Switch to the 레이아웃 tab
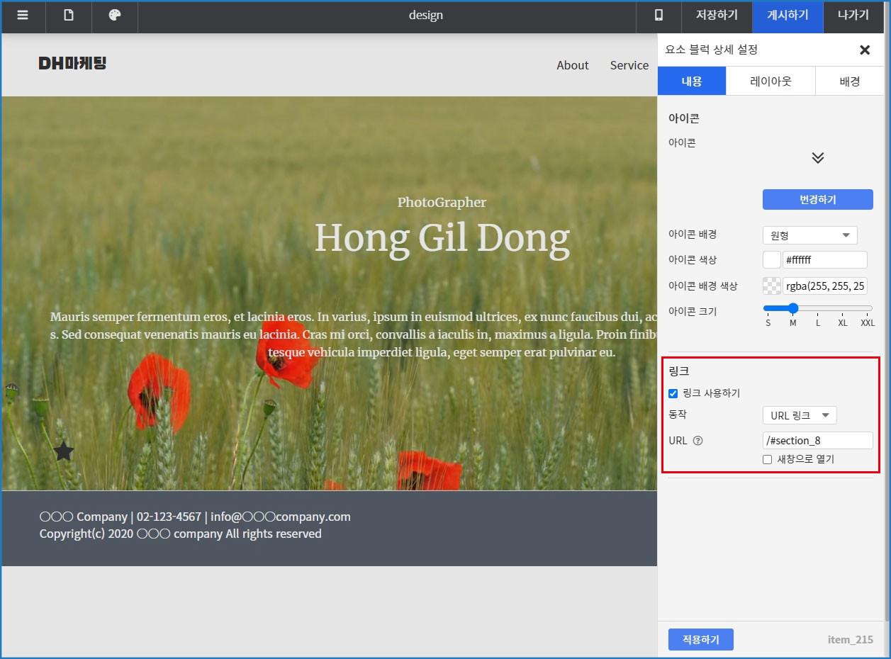The width and height of the screenshot is (891, 659). coord(770,81)
